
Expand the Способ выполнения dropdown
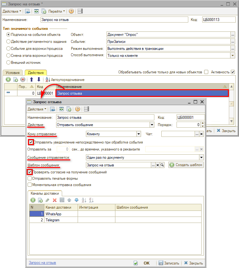233,56
